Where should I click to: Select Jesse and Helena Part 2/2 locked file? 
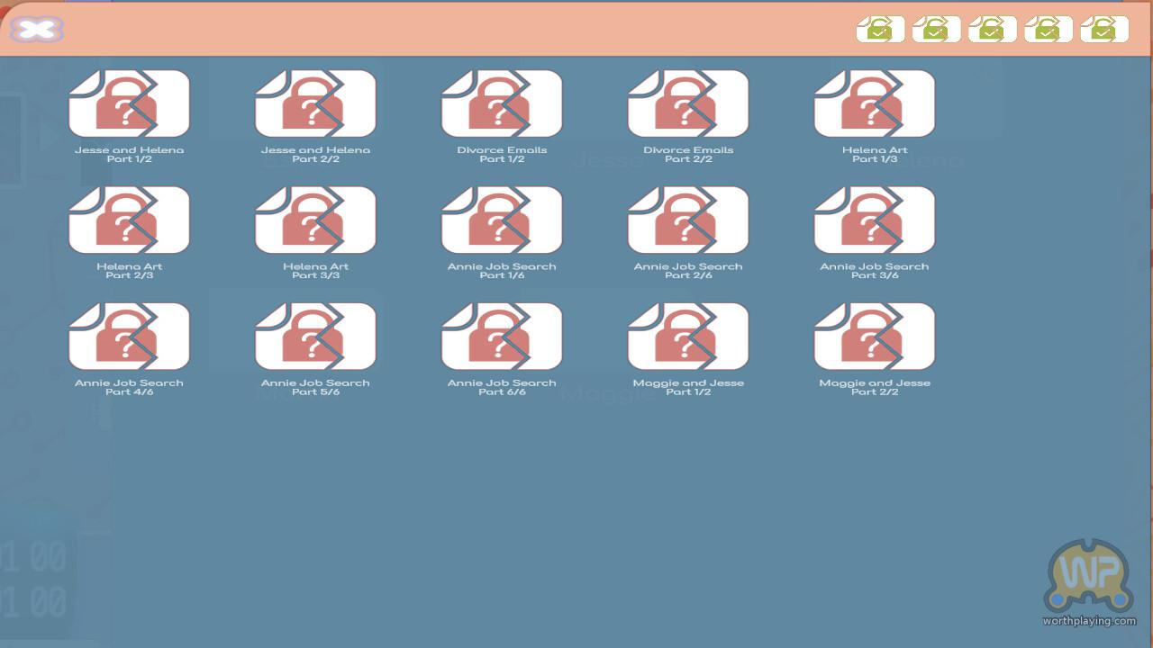click(315, 103)
